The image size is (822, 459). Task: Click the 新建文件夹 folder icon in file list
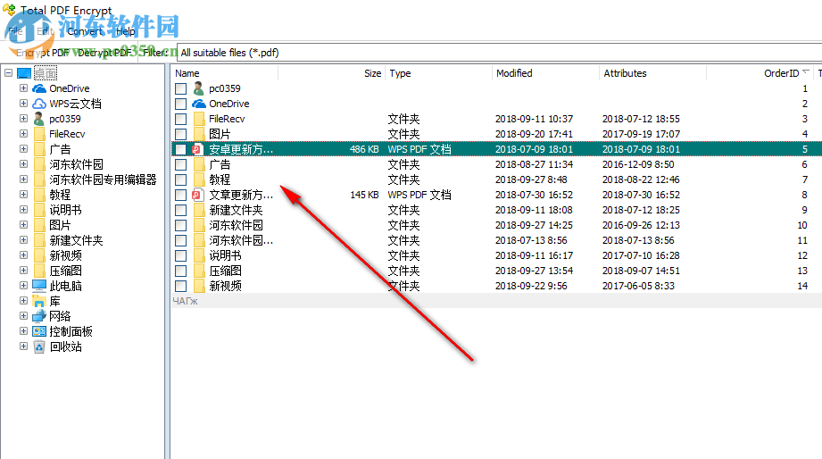199,211
